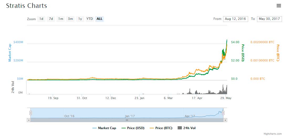Click the $200M market cap axis label
The width and height of the screenshot is (288, 138).
(x=18, y=60)
